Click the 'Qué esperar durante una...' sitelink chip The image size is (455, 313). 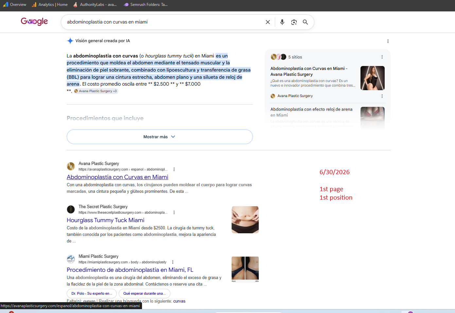pos(144,293)
